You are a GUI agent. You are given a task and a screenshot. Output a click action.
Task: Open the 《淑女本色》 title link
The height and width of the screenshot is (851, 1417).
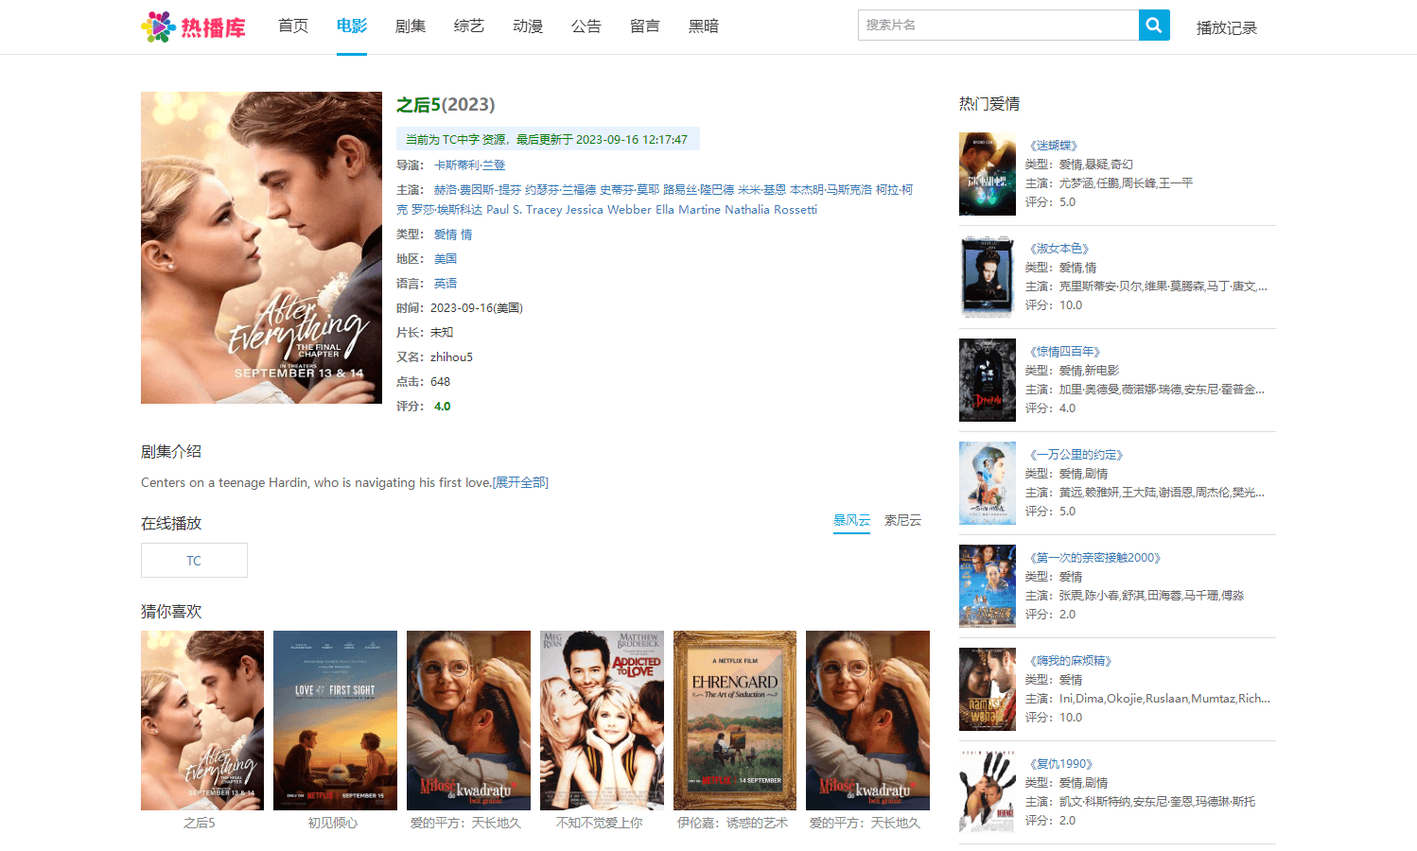[1059, 249]
